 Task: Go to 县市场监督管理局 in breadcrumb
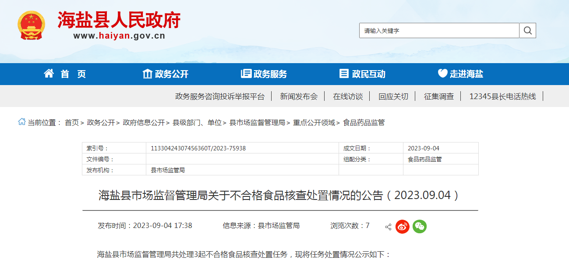[x=258, y=122]
